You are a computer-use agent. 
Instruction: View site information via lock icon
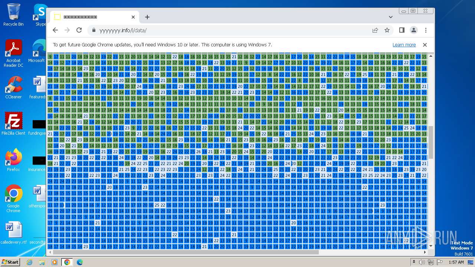pyautogui.click(x=94, y=30)
